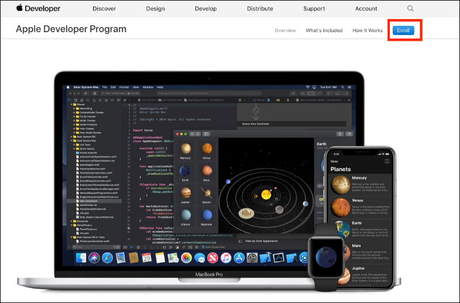Go to the Distribute navigation item
The image size is (460, 303).
(x=260, y=9)
